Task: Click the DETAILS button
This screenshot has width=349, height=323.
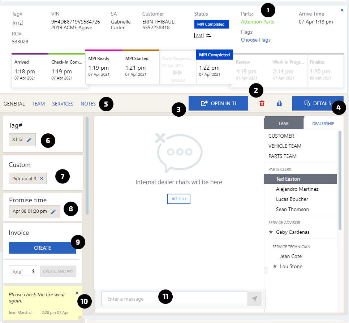Action: (x=318, y=103)
